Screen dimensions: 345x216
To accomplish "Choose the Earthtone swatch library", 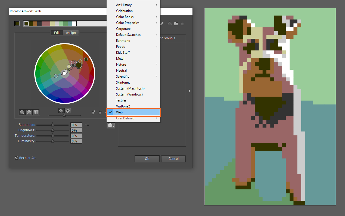I will [x=133, y=41].
